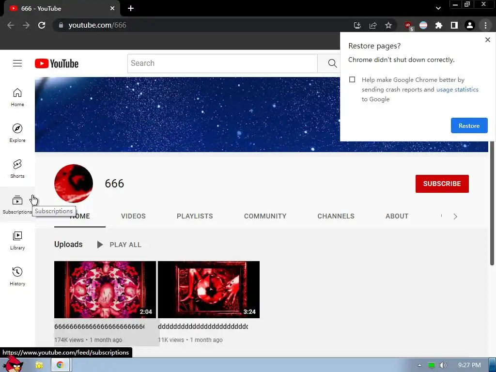Click the browser forward arrow
496x372 pixels.
pyautogui.click(x=26, y=25)
